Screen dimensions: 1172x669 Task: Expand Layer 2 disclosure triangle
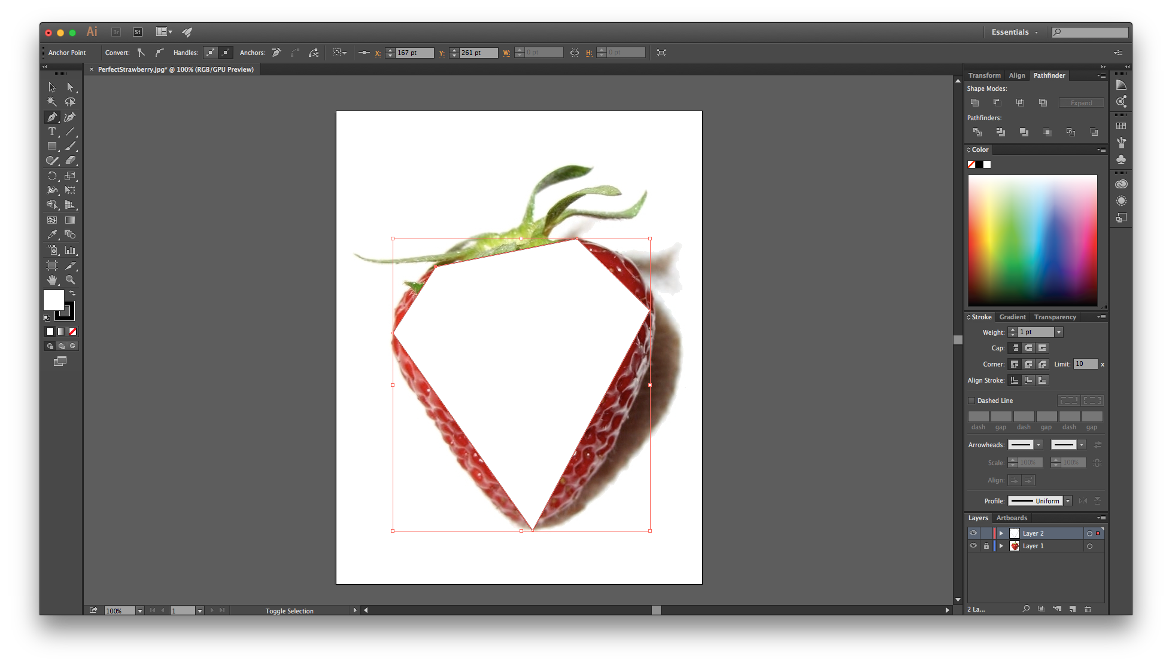coord(1001,533)
